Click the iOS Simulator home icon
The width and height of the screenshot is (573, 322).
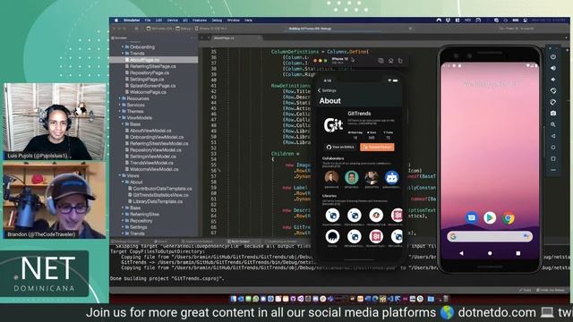pyautogui.click(x=390, y=61)
